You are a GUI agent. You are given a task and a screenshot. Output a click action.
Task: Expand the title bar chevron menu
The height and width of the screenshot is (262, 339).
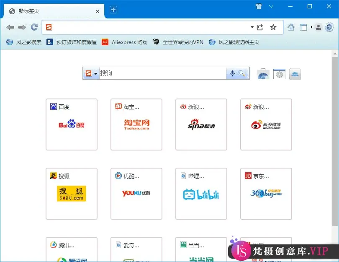[271, 6]
